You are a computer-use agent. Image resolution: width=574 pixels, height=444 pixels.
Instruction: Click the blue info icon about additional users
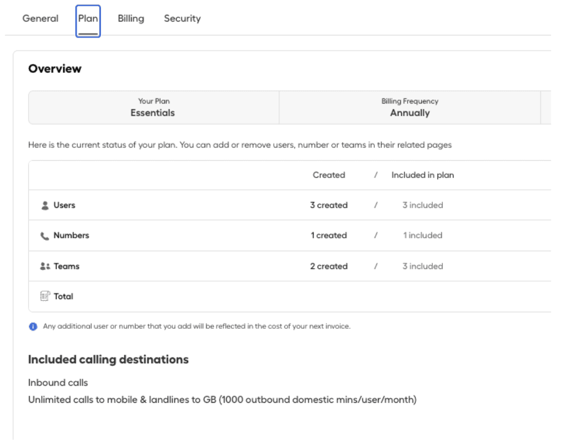33,326
